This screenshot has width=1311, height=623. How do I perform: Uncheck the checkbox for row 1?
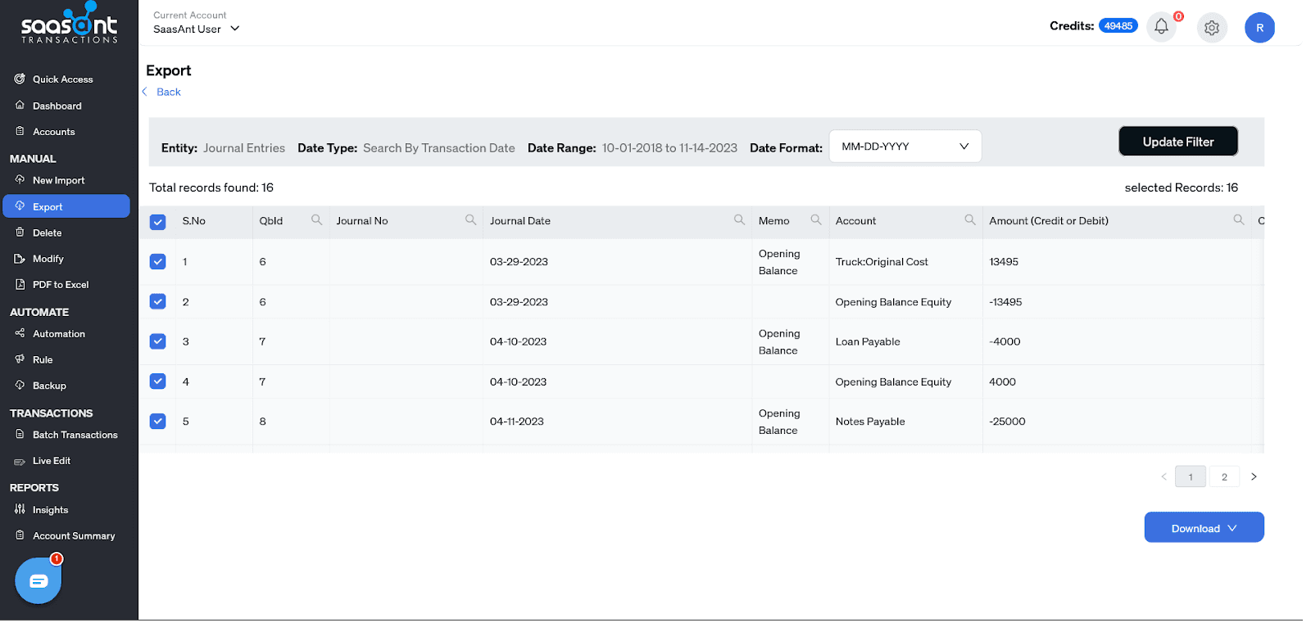coord(158,262)
